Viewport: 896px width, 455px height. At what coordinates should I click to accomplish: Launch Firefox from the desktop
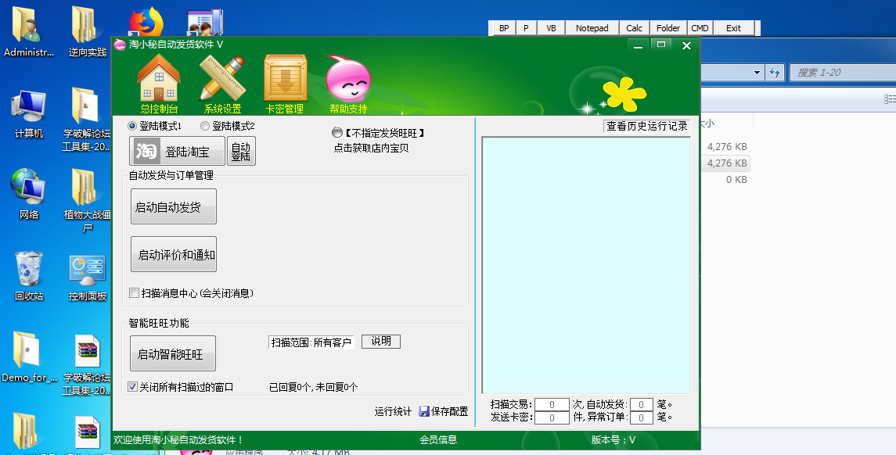[145, 20]
